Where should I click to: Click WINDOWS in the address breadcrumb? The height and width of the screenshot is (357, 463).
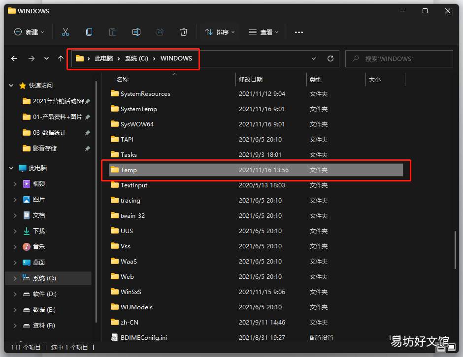[x=176, y=59]
